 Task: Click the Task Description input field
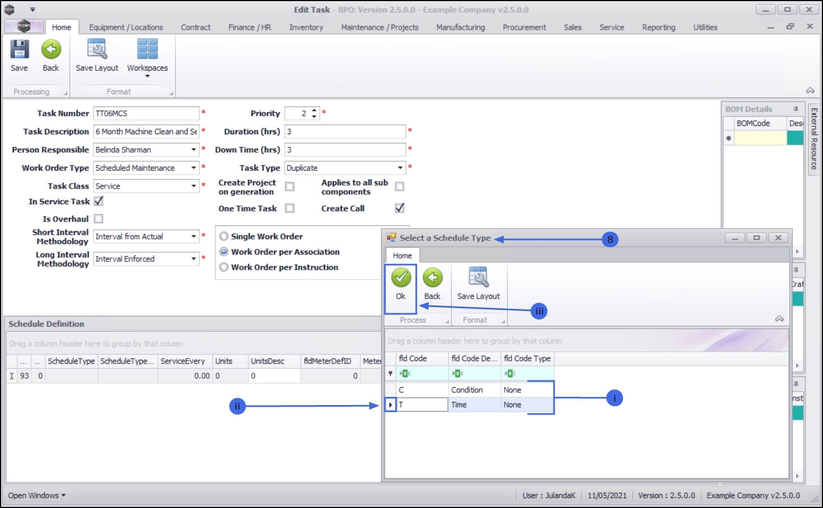click(x=146, y=132)
